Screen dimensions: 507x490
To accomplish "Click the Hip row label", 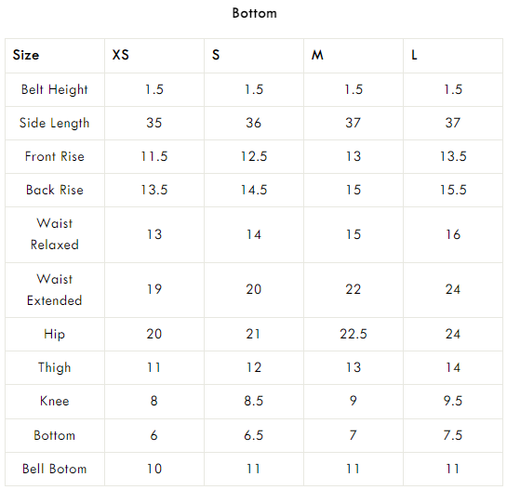I will click(54, 334).
